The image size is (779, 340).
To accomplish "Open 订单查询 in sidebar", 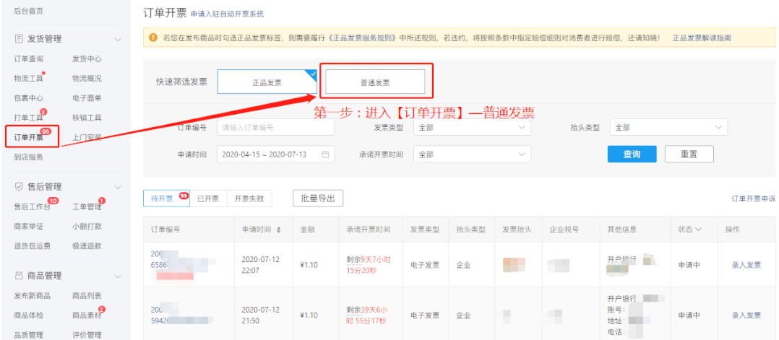I will (28, 58).
